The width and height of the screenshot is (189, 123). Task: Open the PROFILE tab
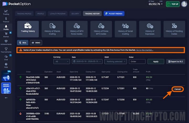41,14
